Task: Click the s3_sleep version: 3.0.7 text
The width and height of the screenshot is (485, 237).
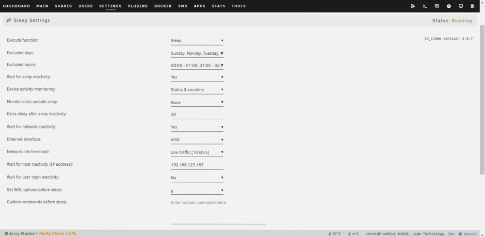Action: click(449, 39)
